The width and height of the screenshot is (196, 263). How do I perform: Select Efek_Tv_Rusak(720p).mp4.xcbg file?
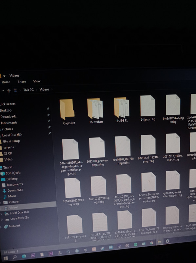(x=148, y=221)
